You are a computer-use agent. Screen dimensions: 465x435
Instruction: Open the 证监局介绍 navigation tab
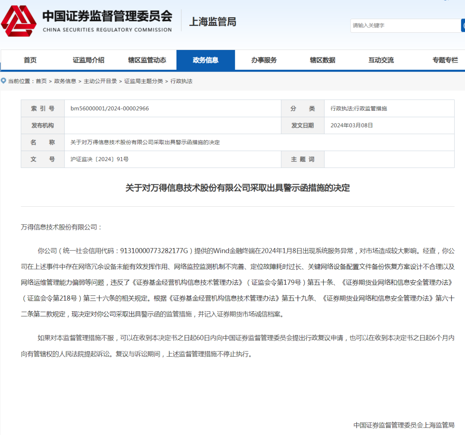click(x=88, y=60)
